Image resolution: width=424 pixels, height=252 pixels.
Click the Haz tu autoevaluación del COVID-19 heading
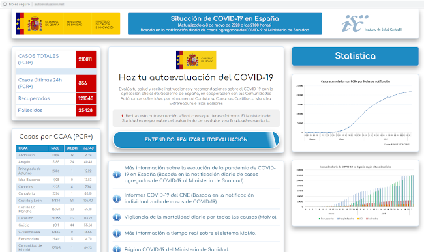click(x=196, y=77)
